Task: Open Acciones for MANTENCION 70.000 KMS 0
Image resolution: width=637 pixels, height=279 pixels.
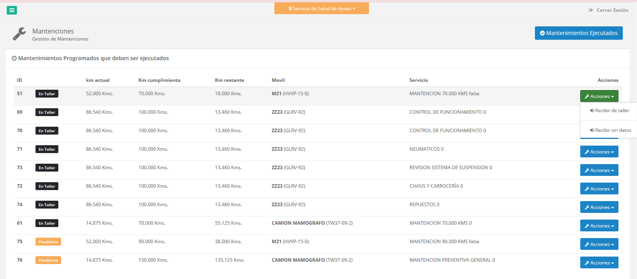Action: (x=599, y=226)
